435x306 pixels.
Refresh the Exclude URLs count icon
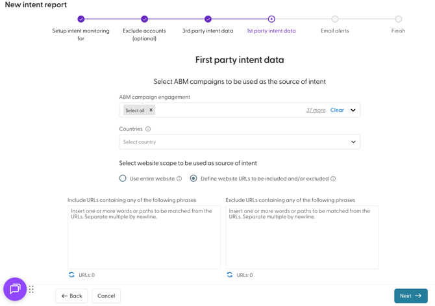230,275
